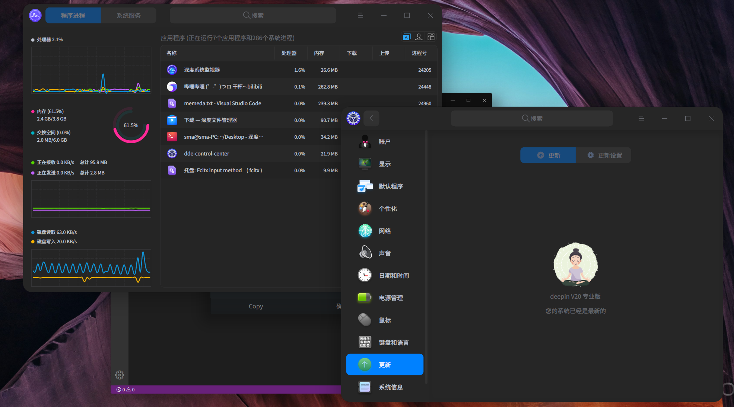
Task: Click the 电源管理 power battery icon
Action: coord(365,298)
